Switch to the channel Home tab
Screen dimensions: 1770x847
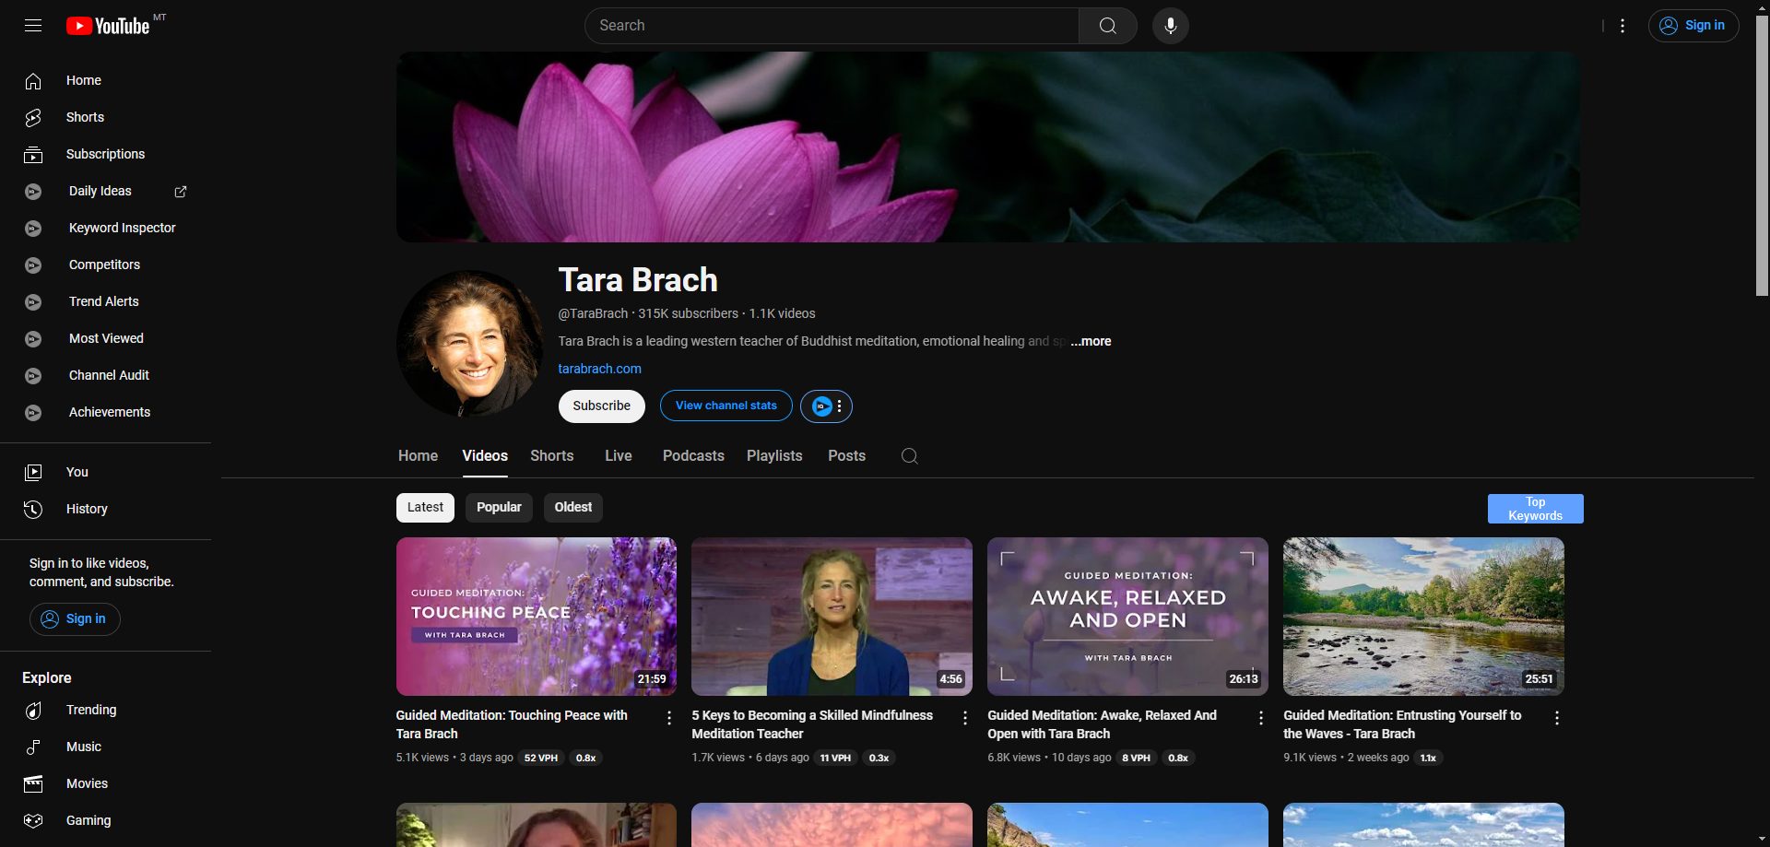point(418,456)
